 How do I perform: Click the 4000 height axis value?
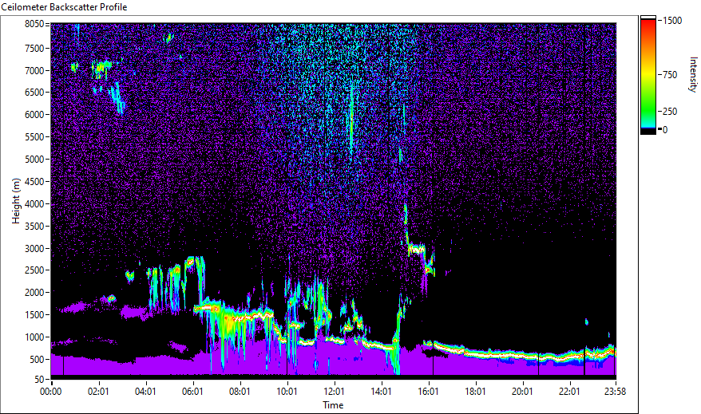[x=34, y=204]
